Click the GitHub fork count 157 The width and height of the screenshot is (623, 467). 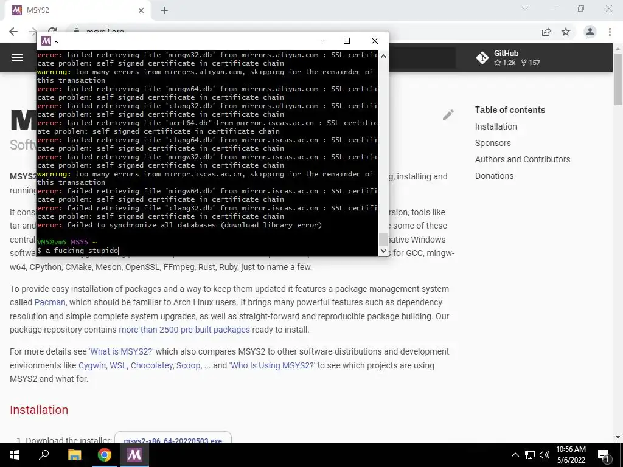pos(531,63)
